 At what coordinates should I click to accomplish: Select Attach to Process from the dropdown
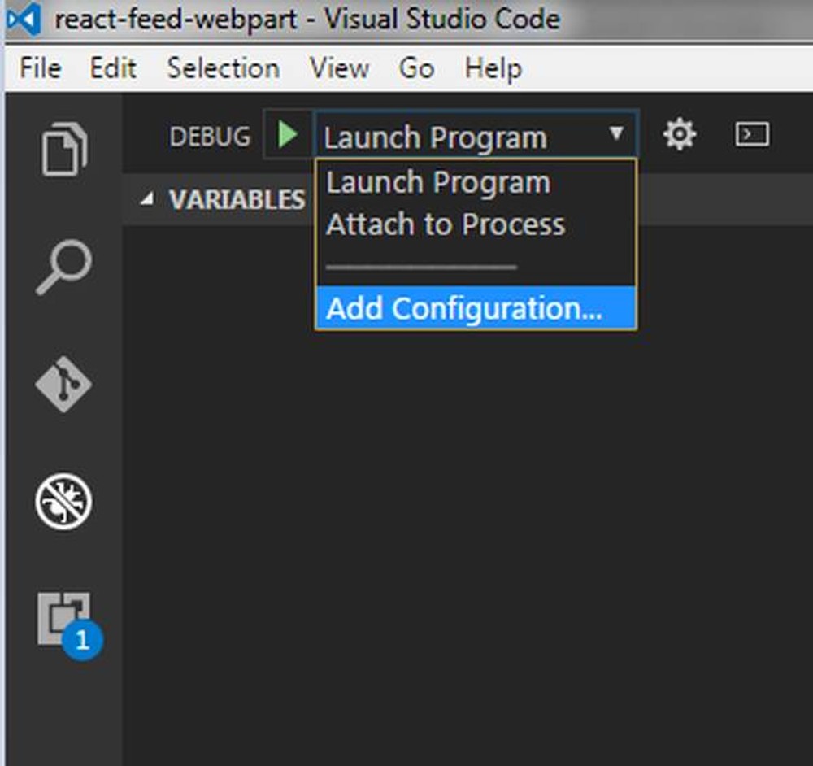(445, 224)
